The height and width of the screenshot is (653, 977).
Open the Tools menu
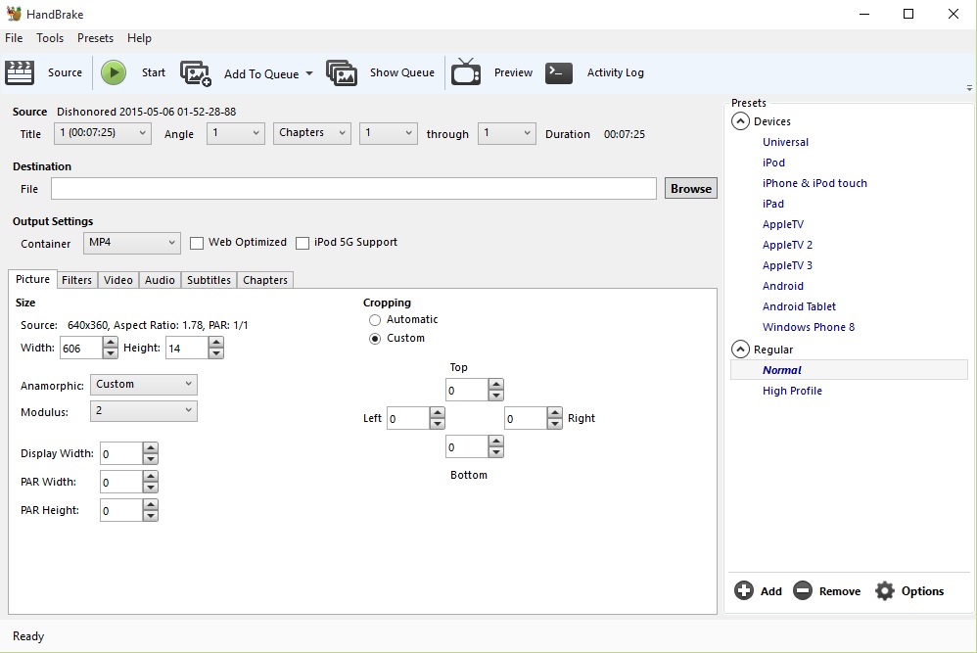50,38
